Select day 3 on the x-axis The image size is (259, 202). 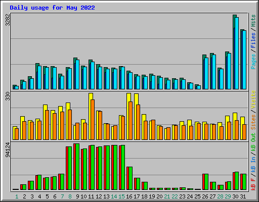(x=32, y=196)
